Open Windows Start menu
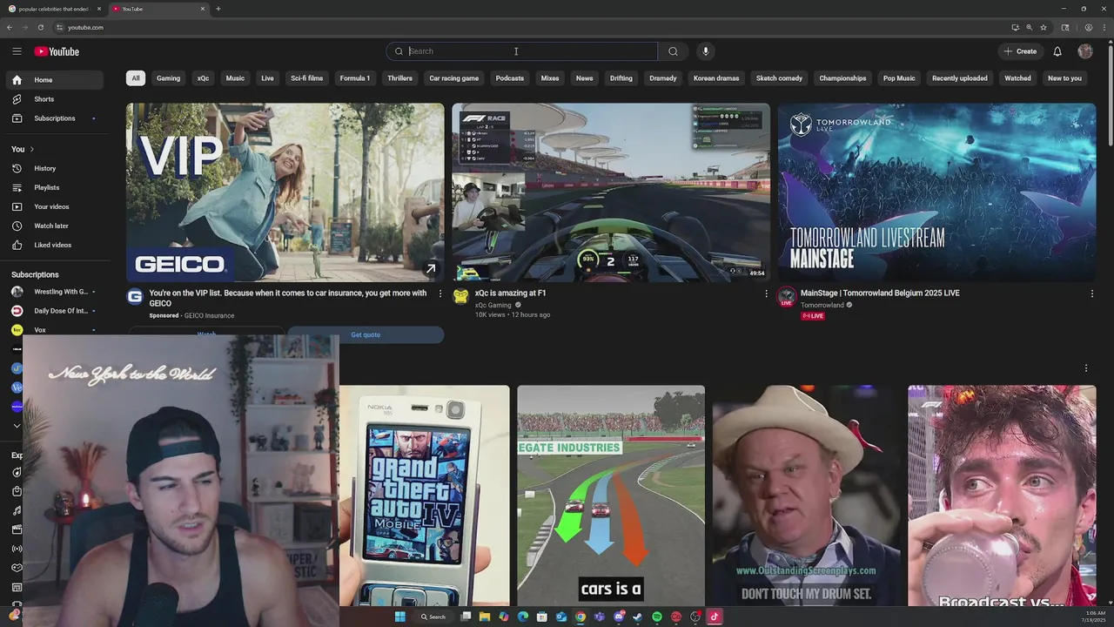Viewport: 1114px width, 627px height. point(399,617)
